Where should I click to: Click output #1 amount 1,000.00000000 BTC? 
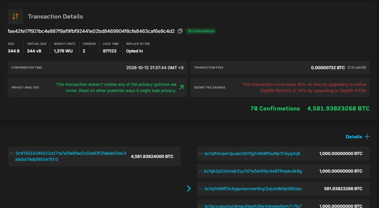(x=341, y=171)
